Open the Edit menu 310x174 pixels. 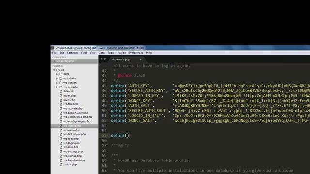(x=62, y=53)
